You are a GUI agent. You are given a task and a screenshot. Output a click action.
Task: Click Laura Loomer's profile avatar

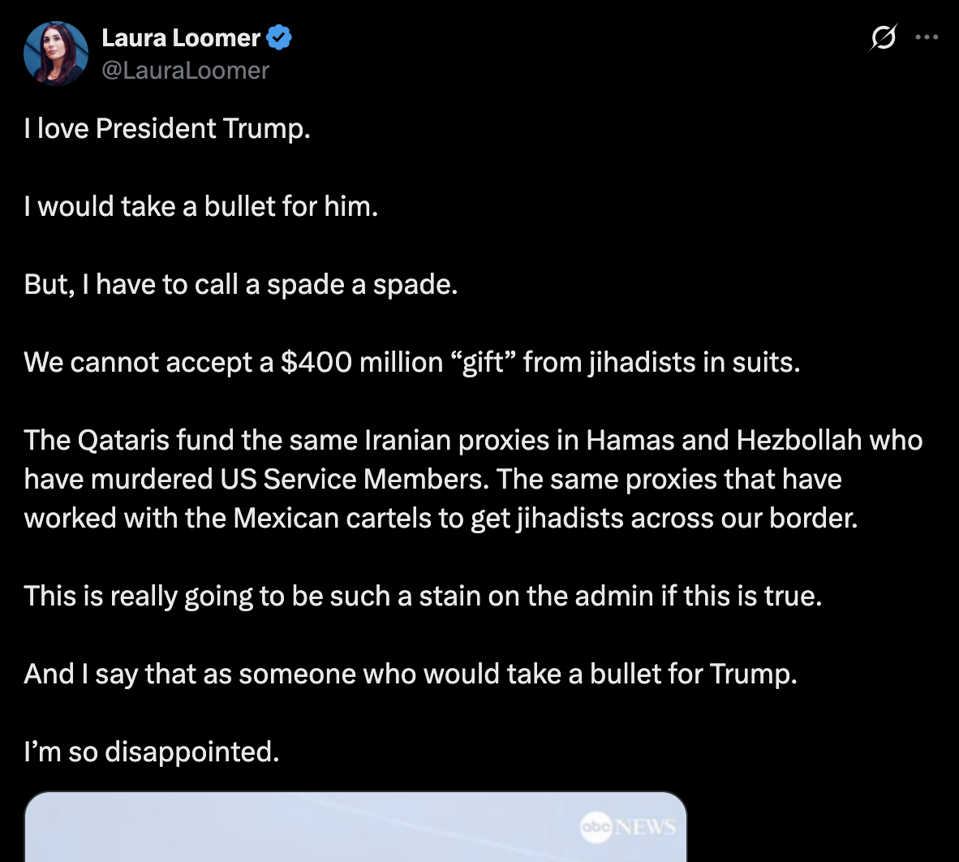click(56, 54)
